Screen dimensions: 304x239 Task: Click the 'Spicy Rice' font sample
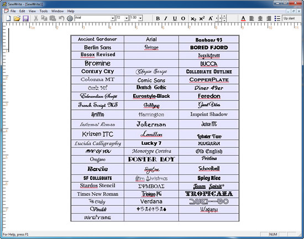coord(209,178)
